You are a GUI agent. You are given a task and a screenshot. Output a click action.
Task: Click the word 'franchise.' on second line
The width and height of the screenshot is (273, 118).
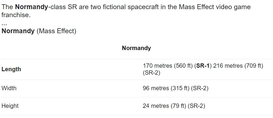coord(16,15)
